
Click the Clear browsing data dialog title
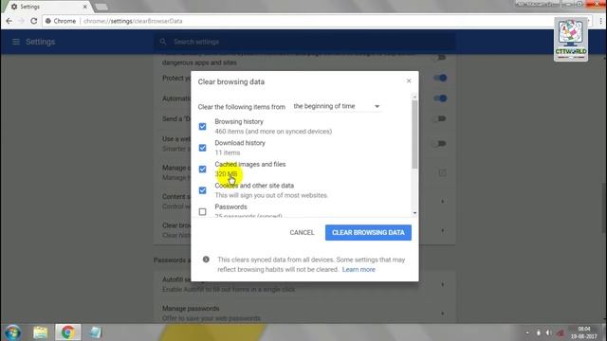coord(231,82)
